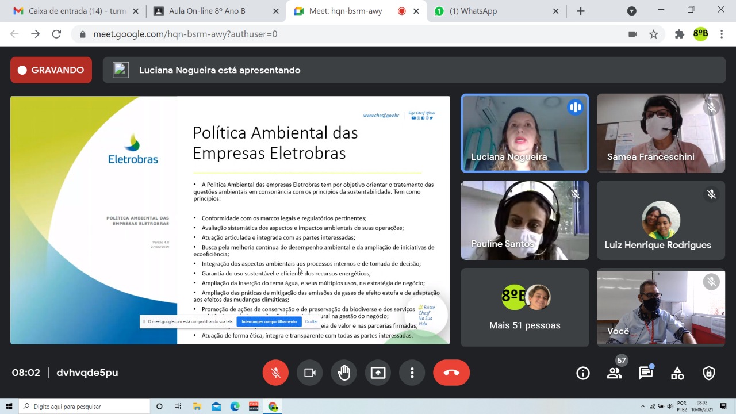This screenshot has width=736, height=414.
Task: Open the taskbar clock showing 08:02
Action: pos(702,407)
